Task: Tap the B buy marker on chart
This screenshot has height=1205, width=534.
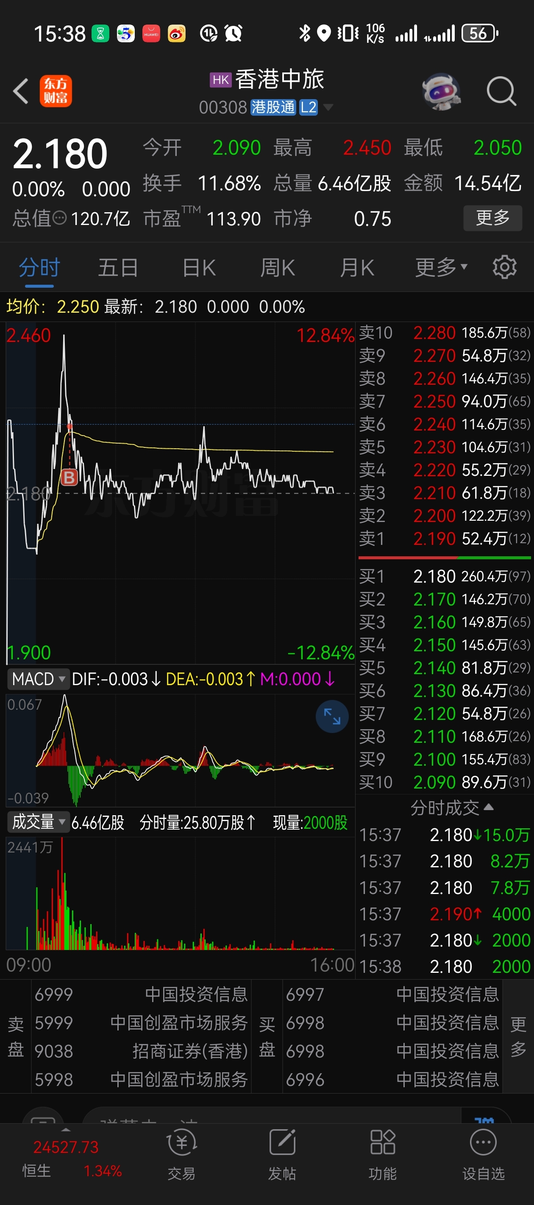Action: (x=69, y=477)
